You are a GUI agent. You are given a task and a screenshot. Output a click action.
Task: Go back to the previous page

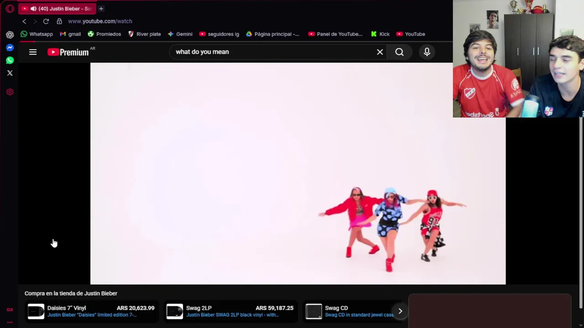[24, 21]
